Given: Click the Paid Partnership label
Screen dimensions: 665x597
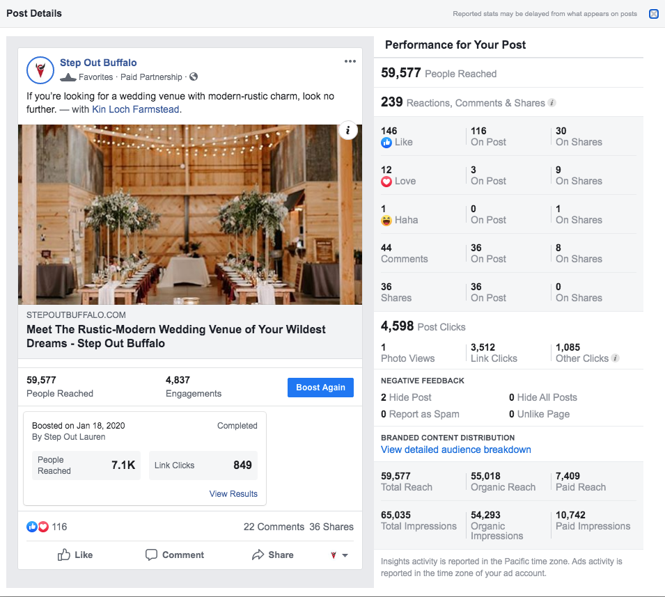Looking at the screenshot, I should (x=151, y=77).
